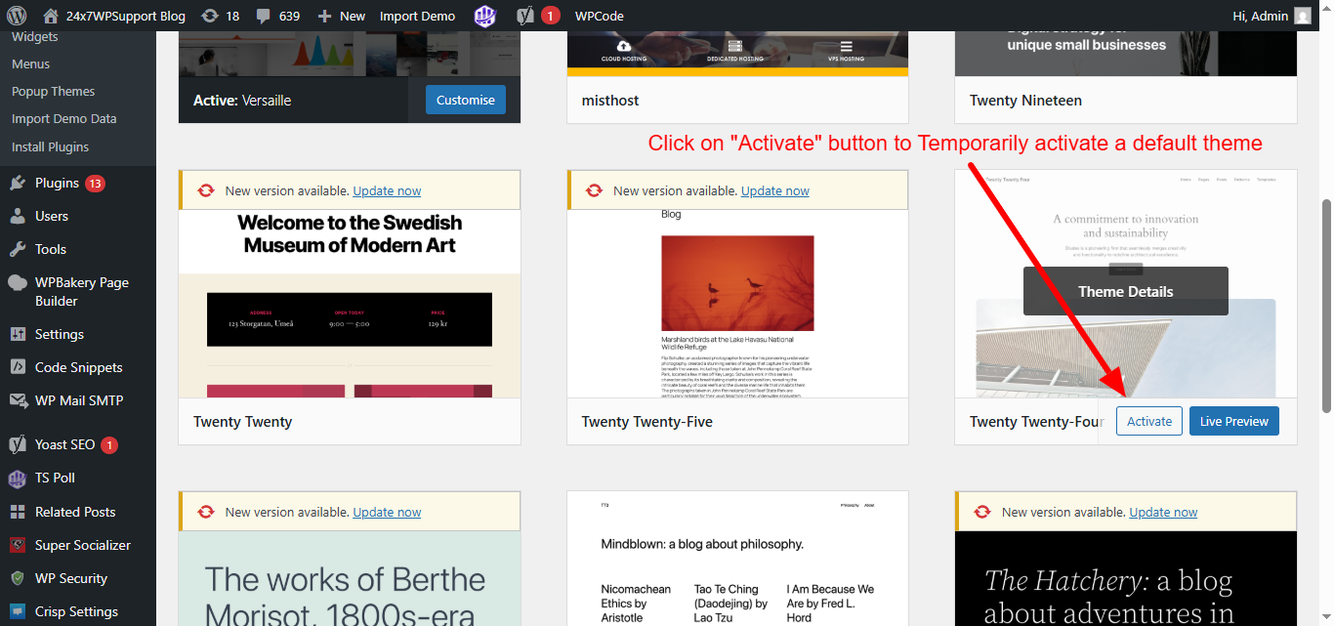Select the Berthe Morisot theme screenshot
Viewport: 1334px width, 626px height.
click(350, 578)
